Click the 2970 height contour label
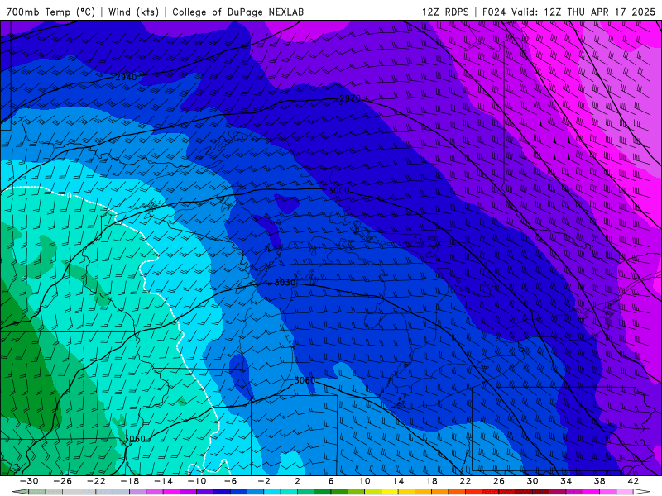The image size is (662, 496). pyautogui.click(x=350, y=98)
